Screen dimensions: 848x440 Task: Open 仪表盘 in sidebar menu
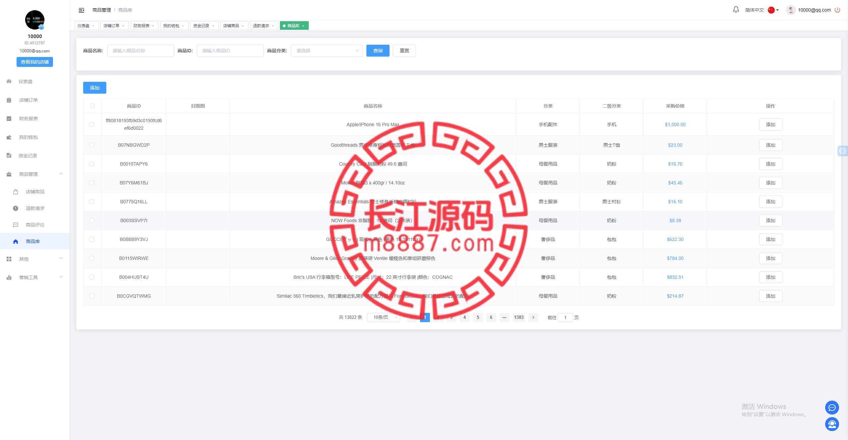(x=35, y=81)
